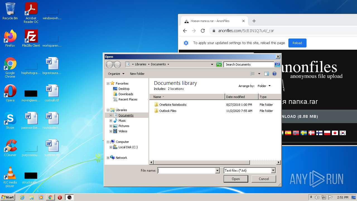This screenshot has width=357, height=201.
Task: Click the Opera icon in the taskbar
Action: pyautogui.click(x=60, y=197)
